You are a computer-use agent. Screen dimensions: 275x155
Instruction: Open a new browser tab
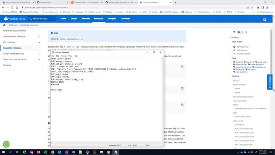pyautogui.click(x=175, y=3)
